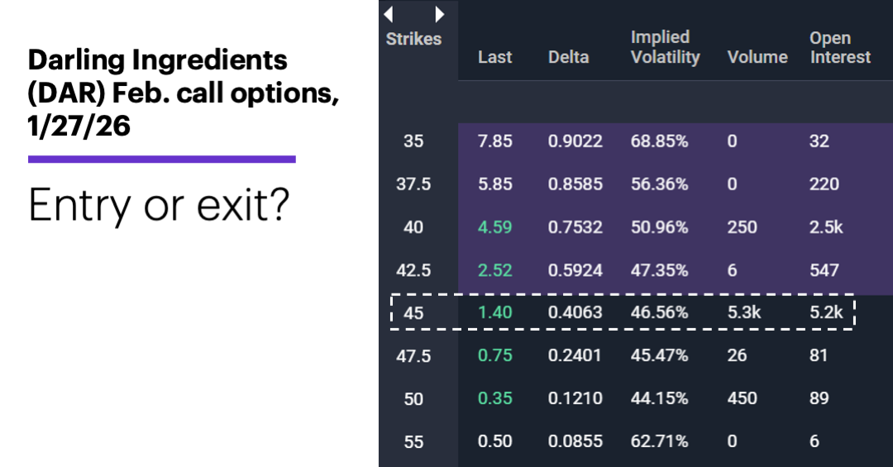Click the 1.40 last price
This screenshot has height=467, width=893.
point(495,312)
